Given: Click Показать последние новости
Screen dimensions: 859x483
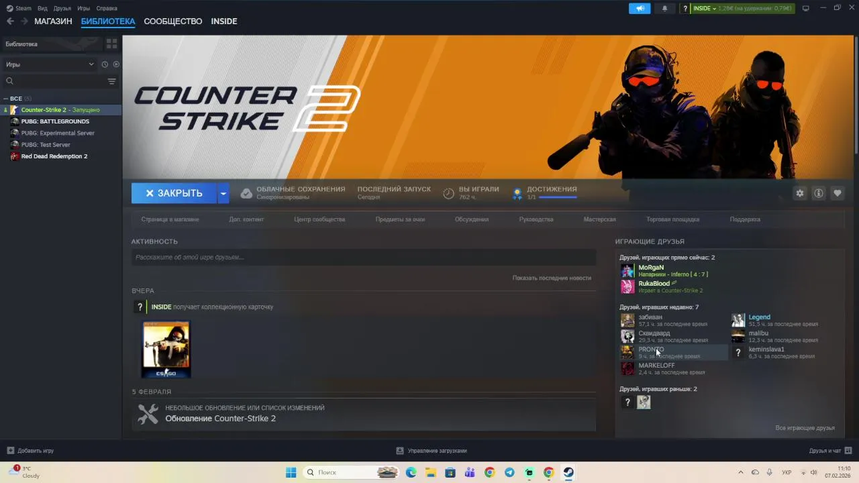Looking at the screenshot, I should pyautogui.click(x=552, y=278).
